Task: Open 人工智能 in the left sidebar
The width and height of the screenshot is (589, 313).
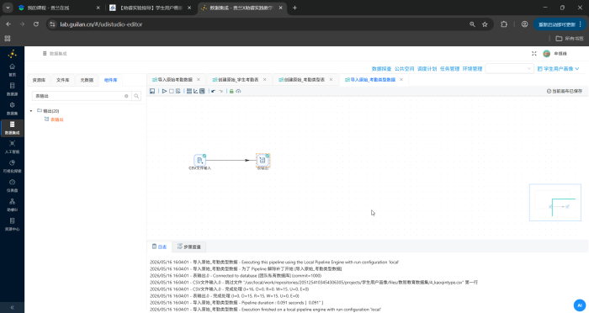Action: 12,147
